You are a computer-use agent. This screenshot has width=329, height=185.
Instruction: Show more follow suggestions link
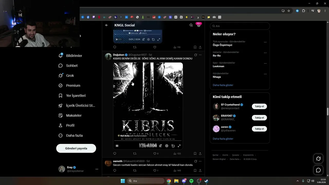point(223,139)
